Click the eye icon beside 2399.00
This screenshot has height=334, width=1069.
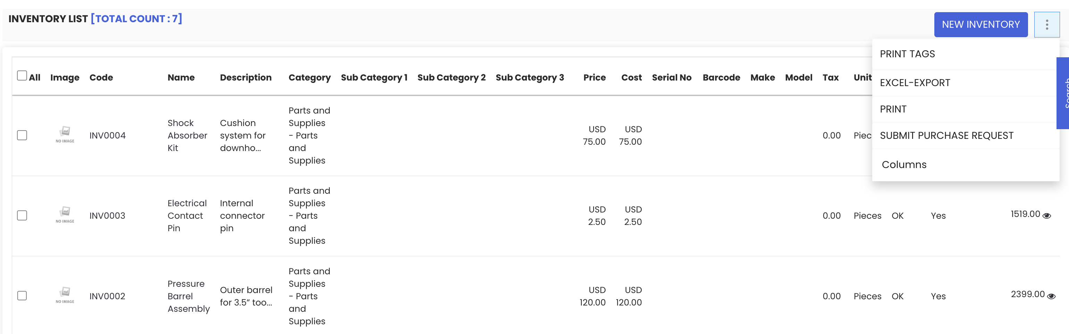coord(1051,296)
